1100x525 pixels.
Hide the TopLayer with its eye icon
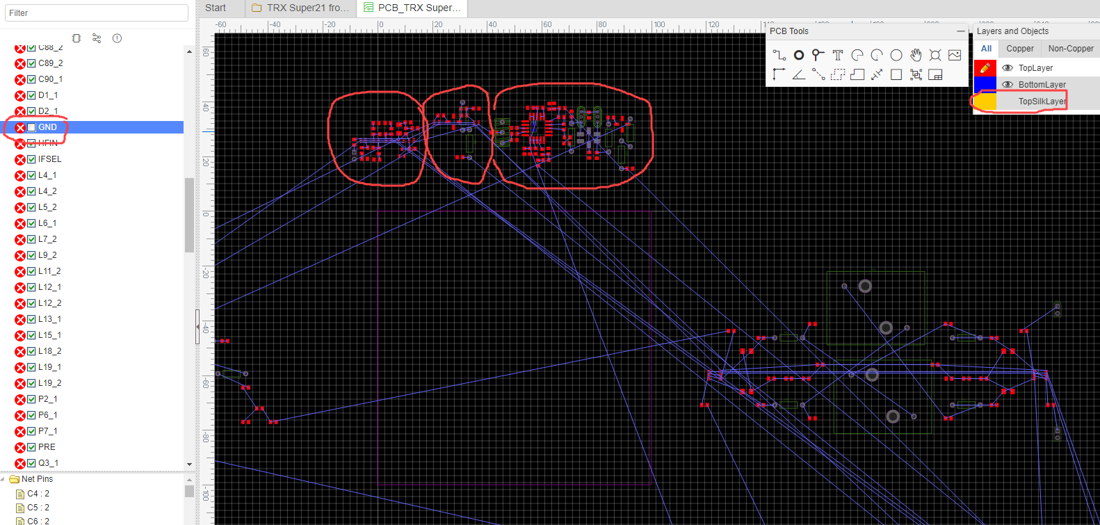tap(1007, 68)
